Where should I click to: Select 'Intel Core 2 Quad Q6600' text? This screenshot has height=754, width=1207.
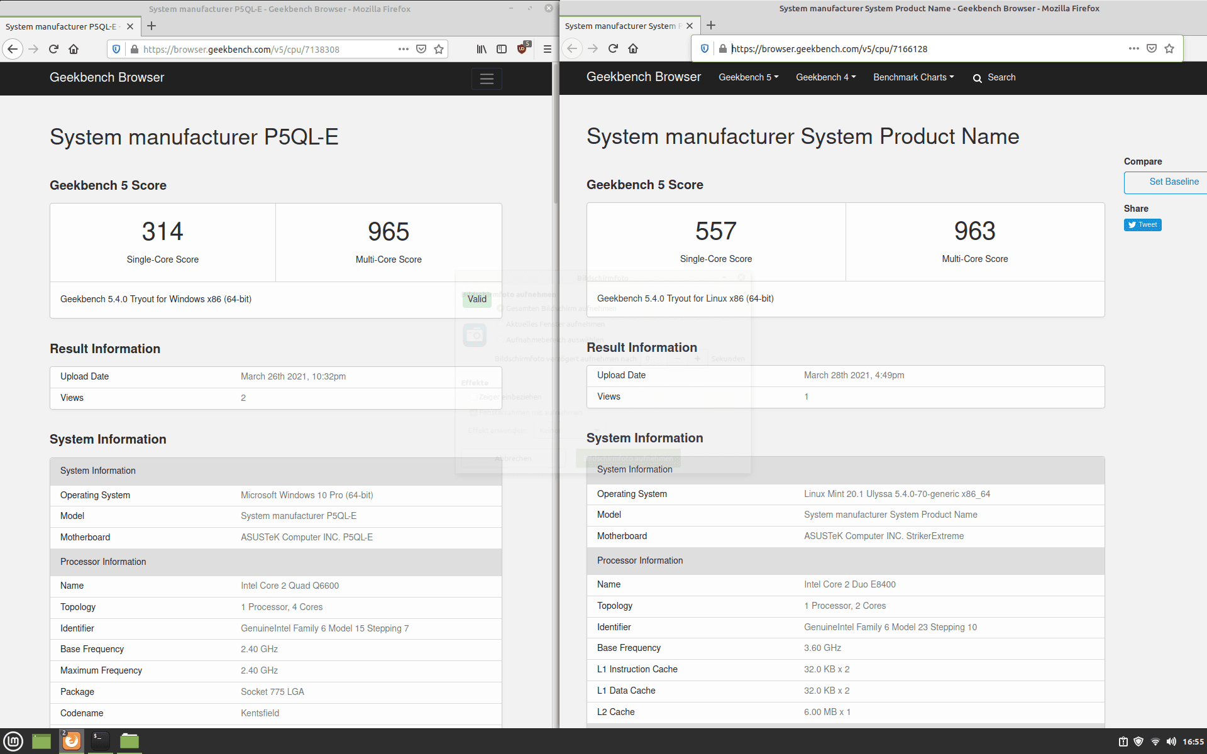point(290,586)
